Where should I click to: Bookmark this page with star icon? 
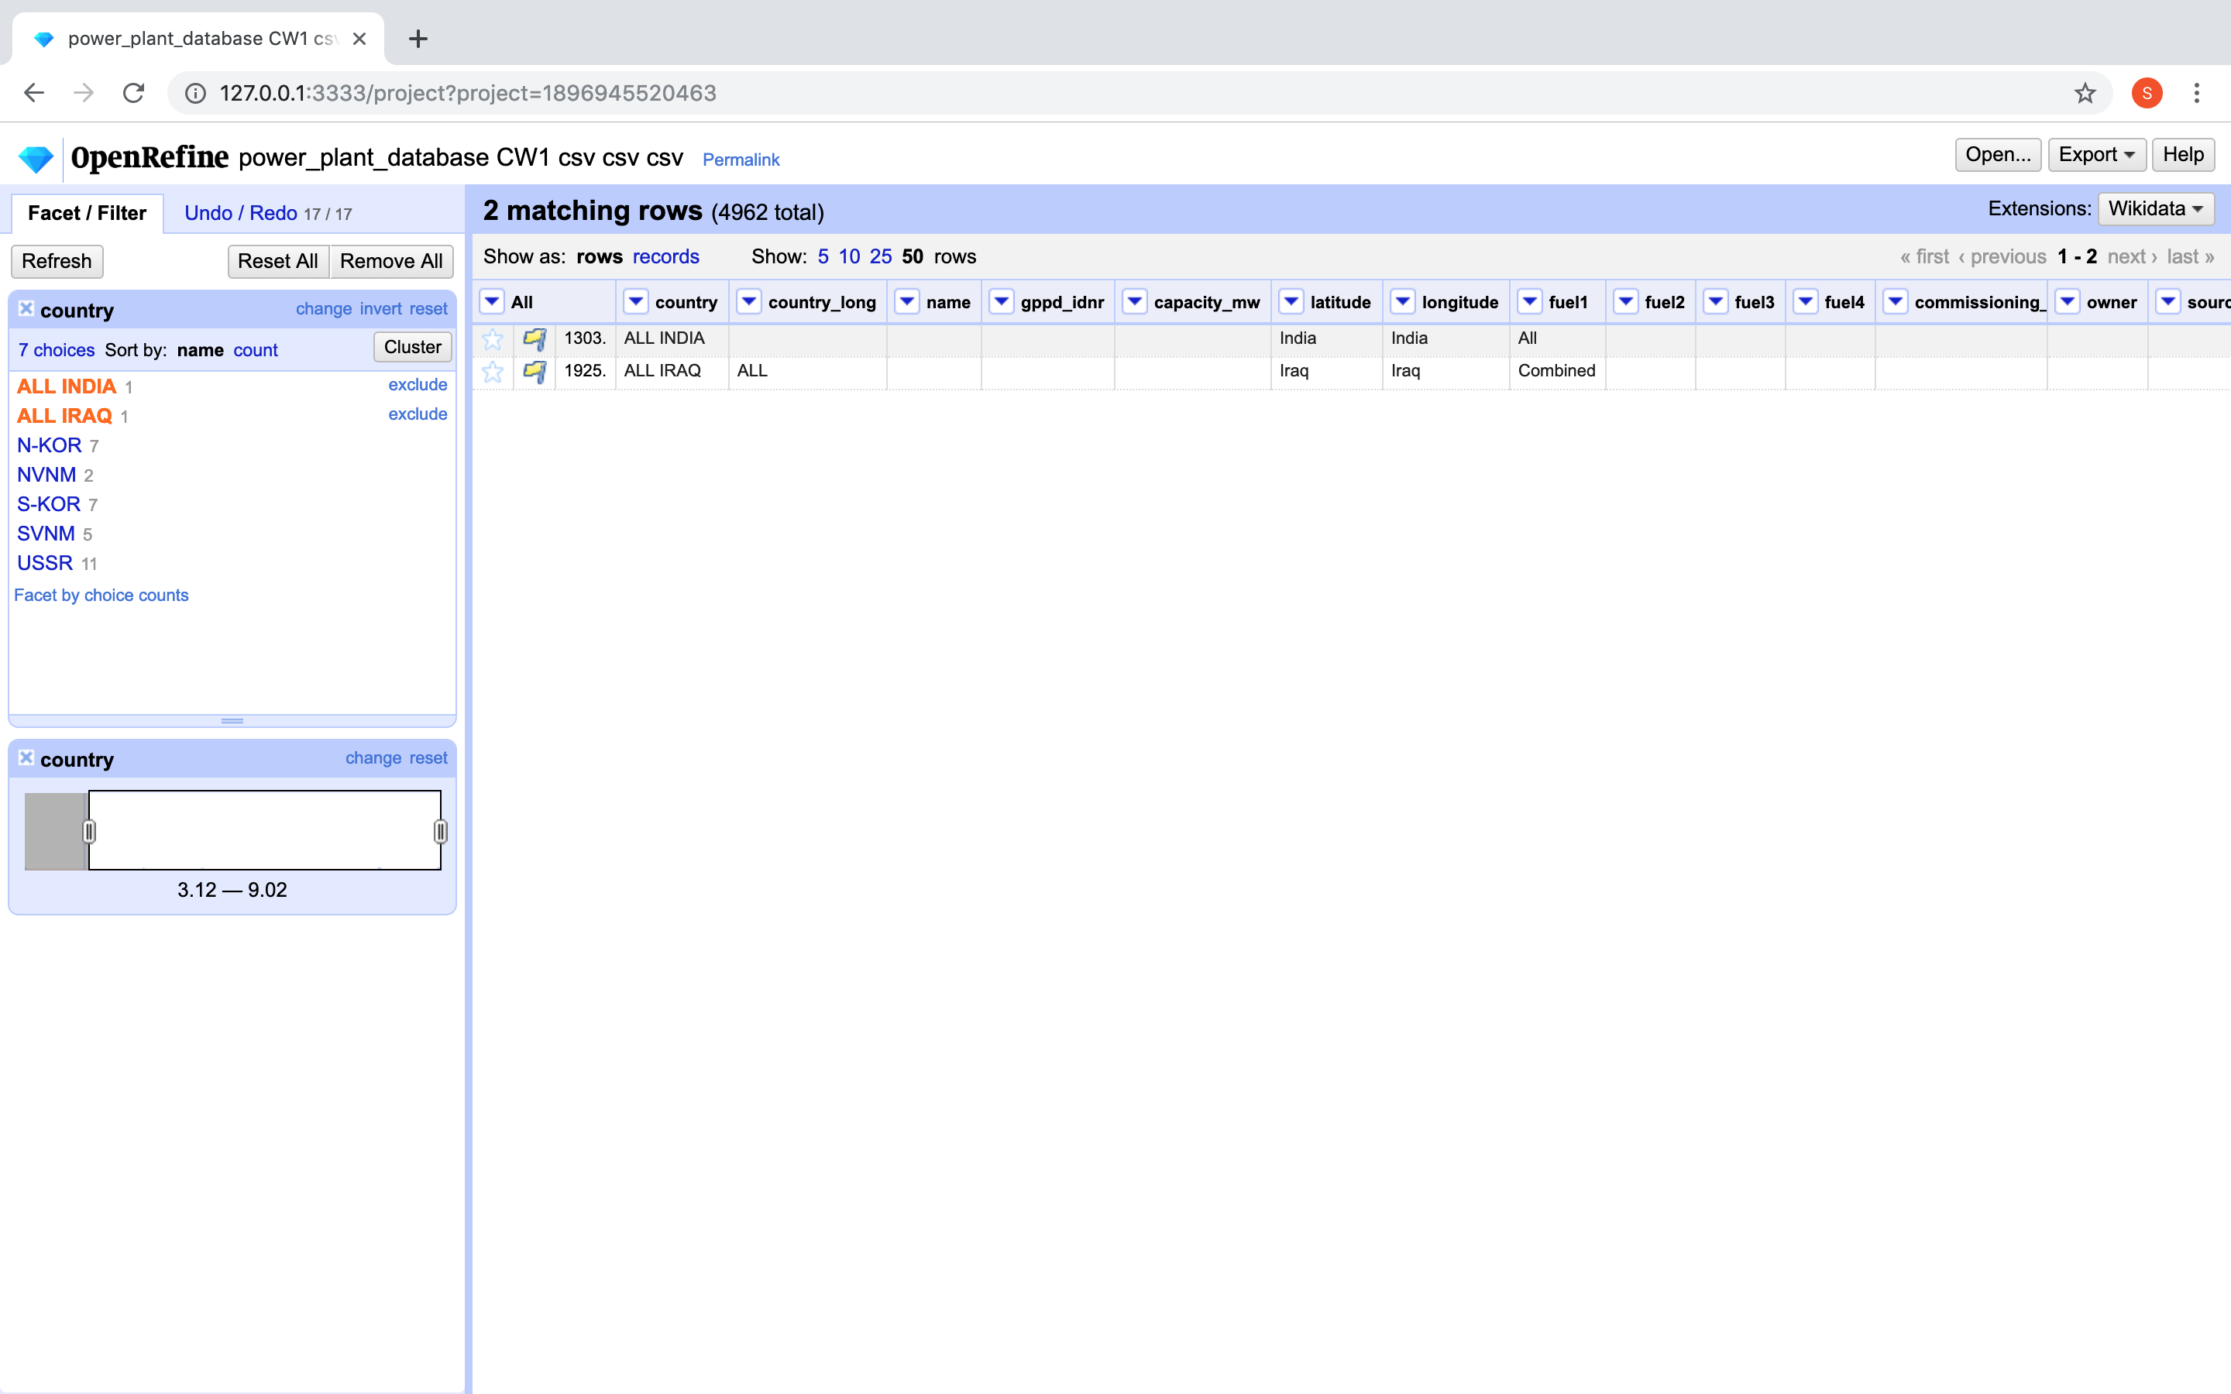[x=2085, y=93]
